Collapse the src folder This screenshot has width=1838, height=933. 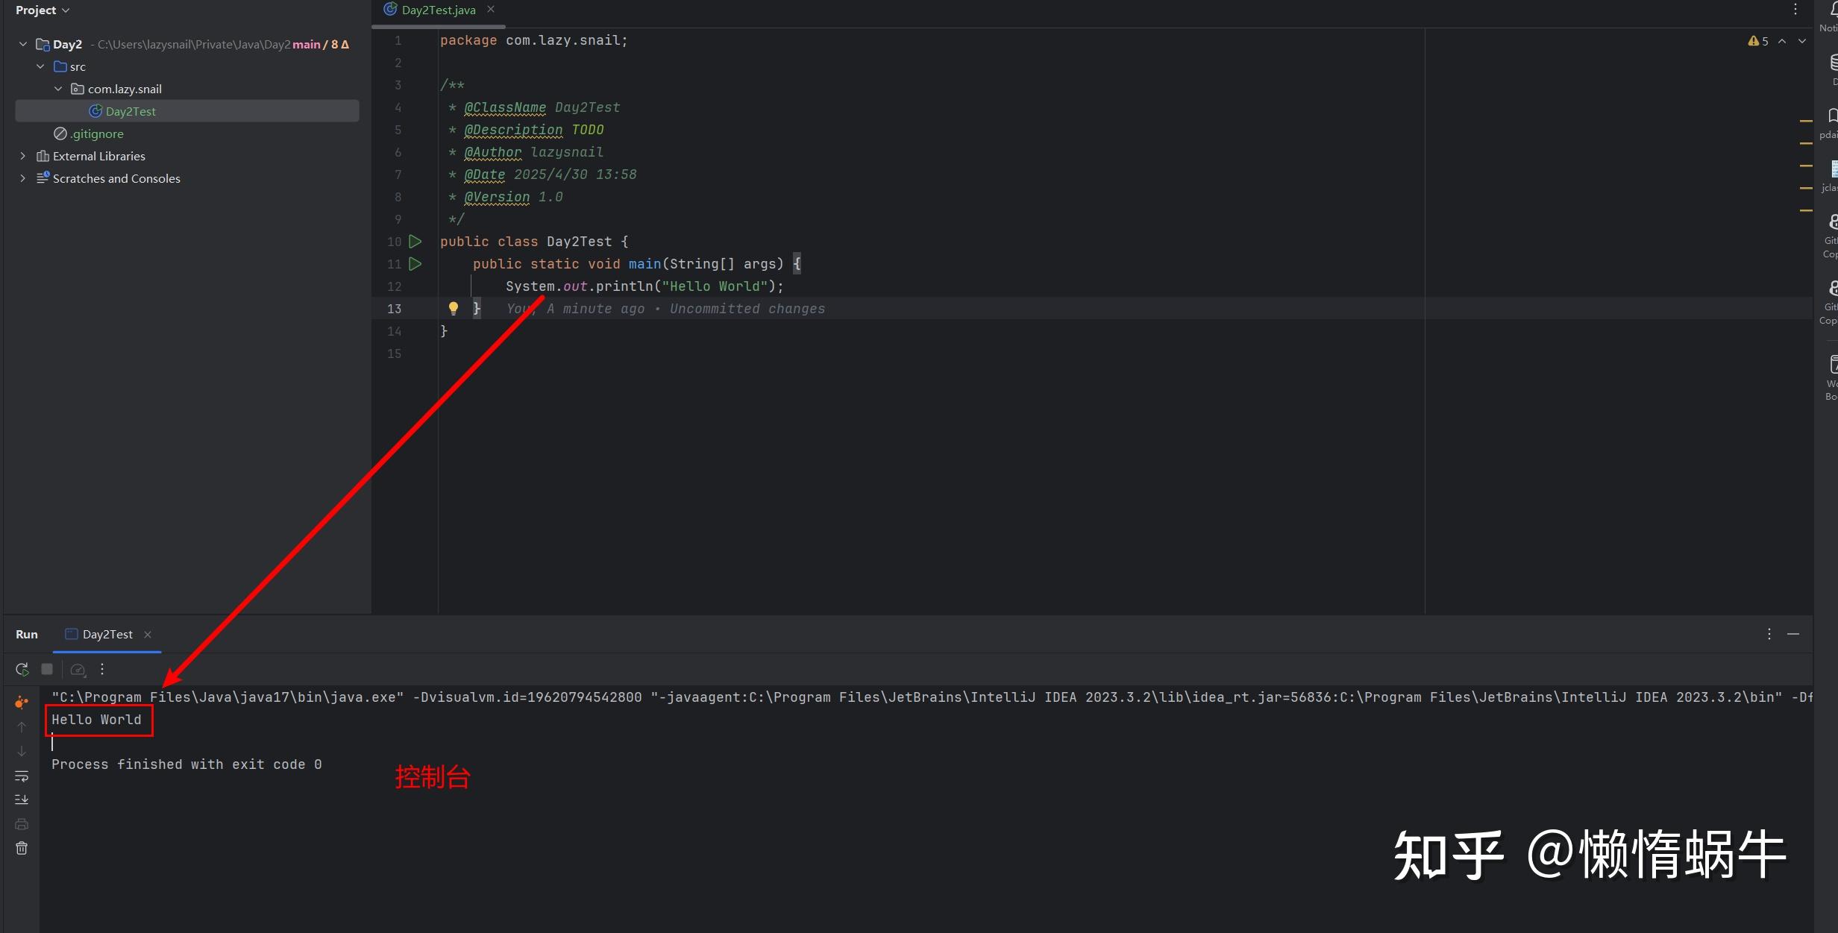(40, 66)
